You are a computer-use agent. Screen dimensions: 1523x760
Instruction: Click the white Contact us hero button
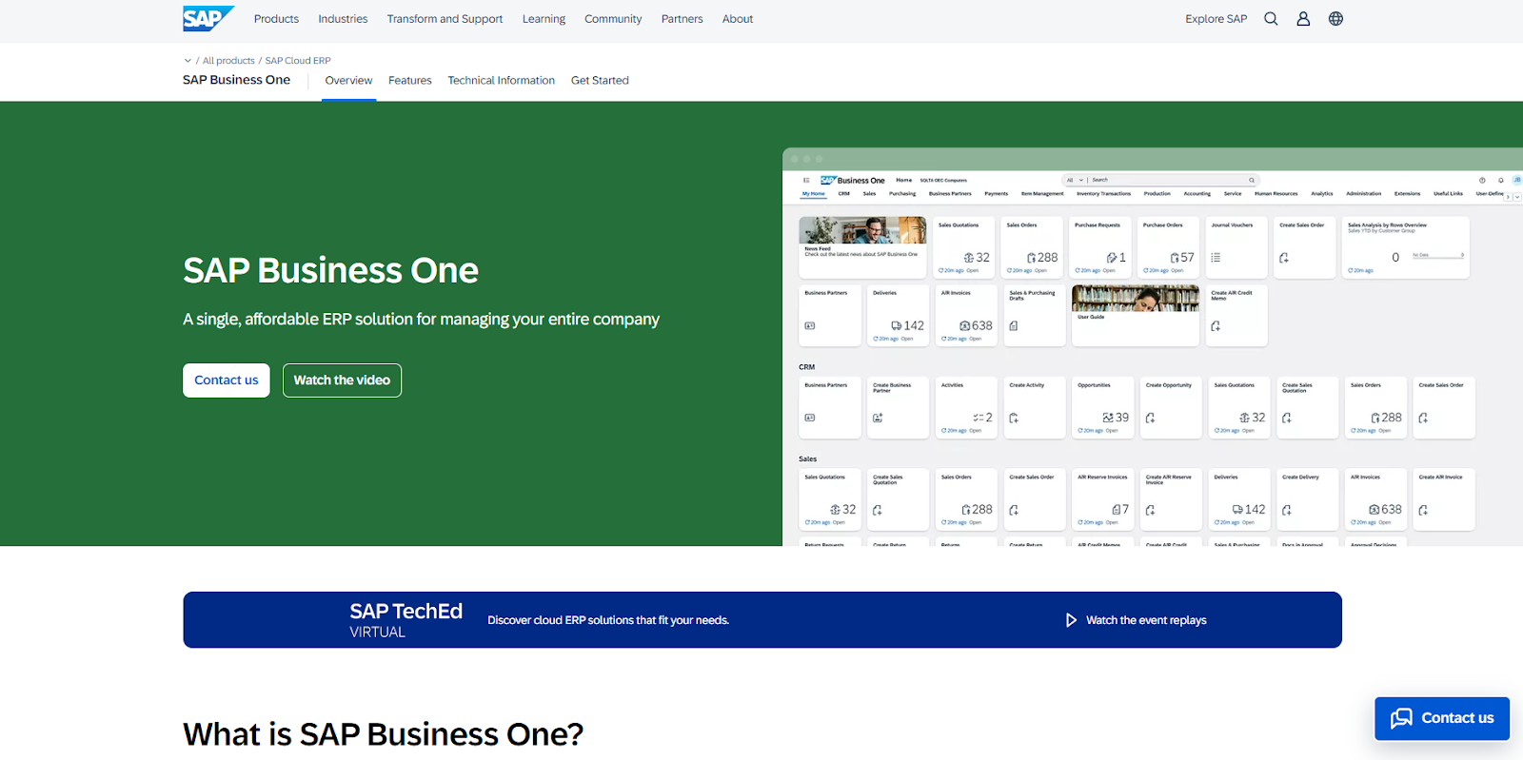227,380
